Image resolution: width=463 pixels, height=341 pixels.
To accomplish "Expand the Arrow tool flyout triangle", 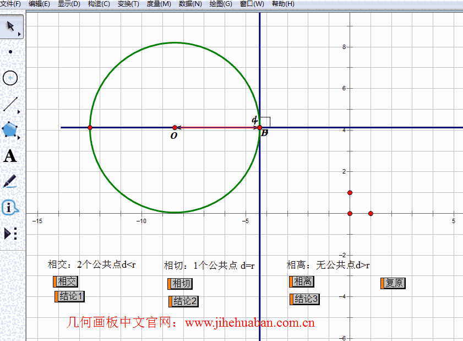I will click(x=19, y=34).
